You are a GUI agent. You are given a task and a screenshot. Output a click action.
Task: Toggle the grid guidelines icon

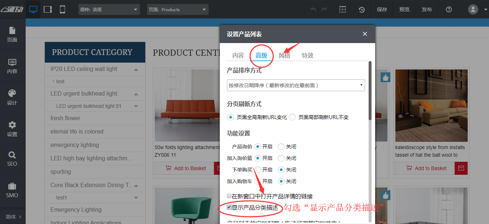[343, 9]
